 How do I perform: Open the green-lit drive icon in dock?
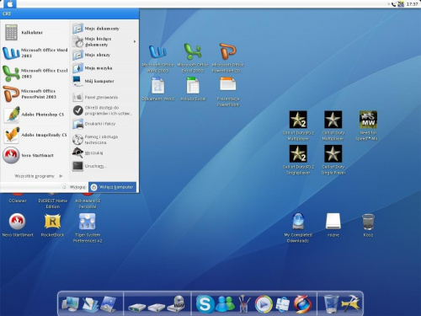coord(137,307)
